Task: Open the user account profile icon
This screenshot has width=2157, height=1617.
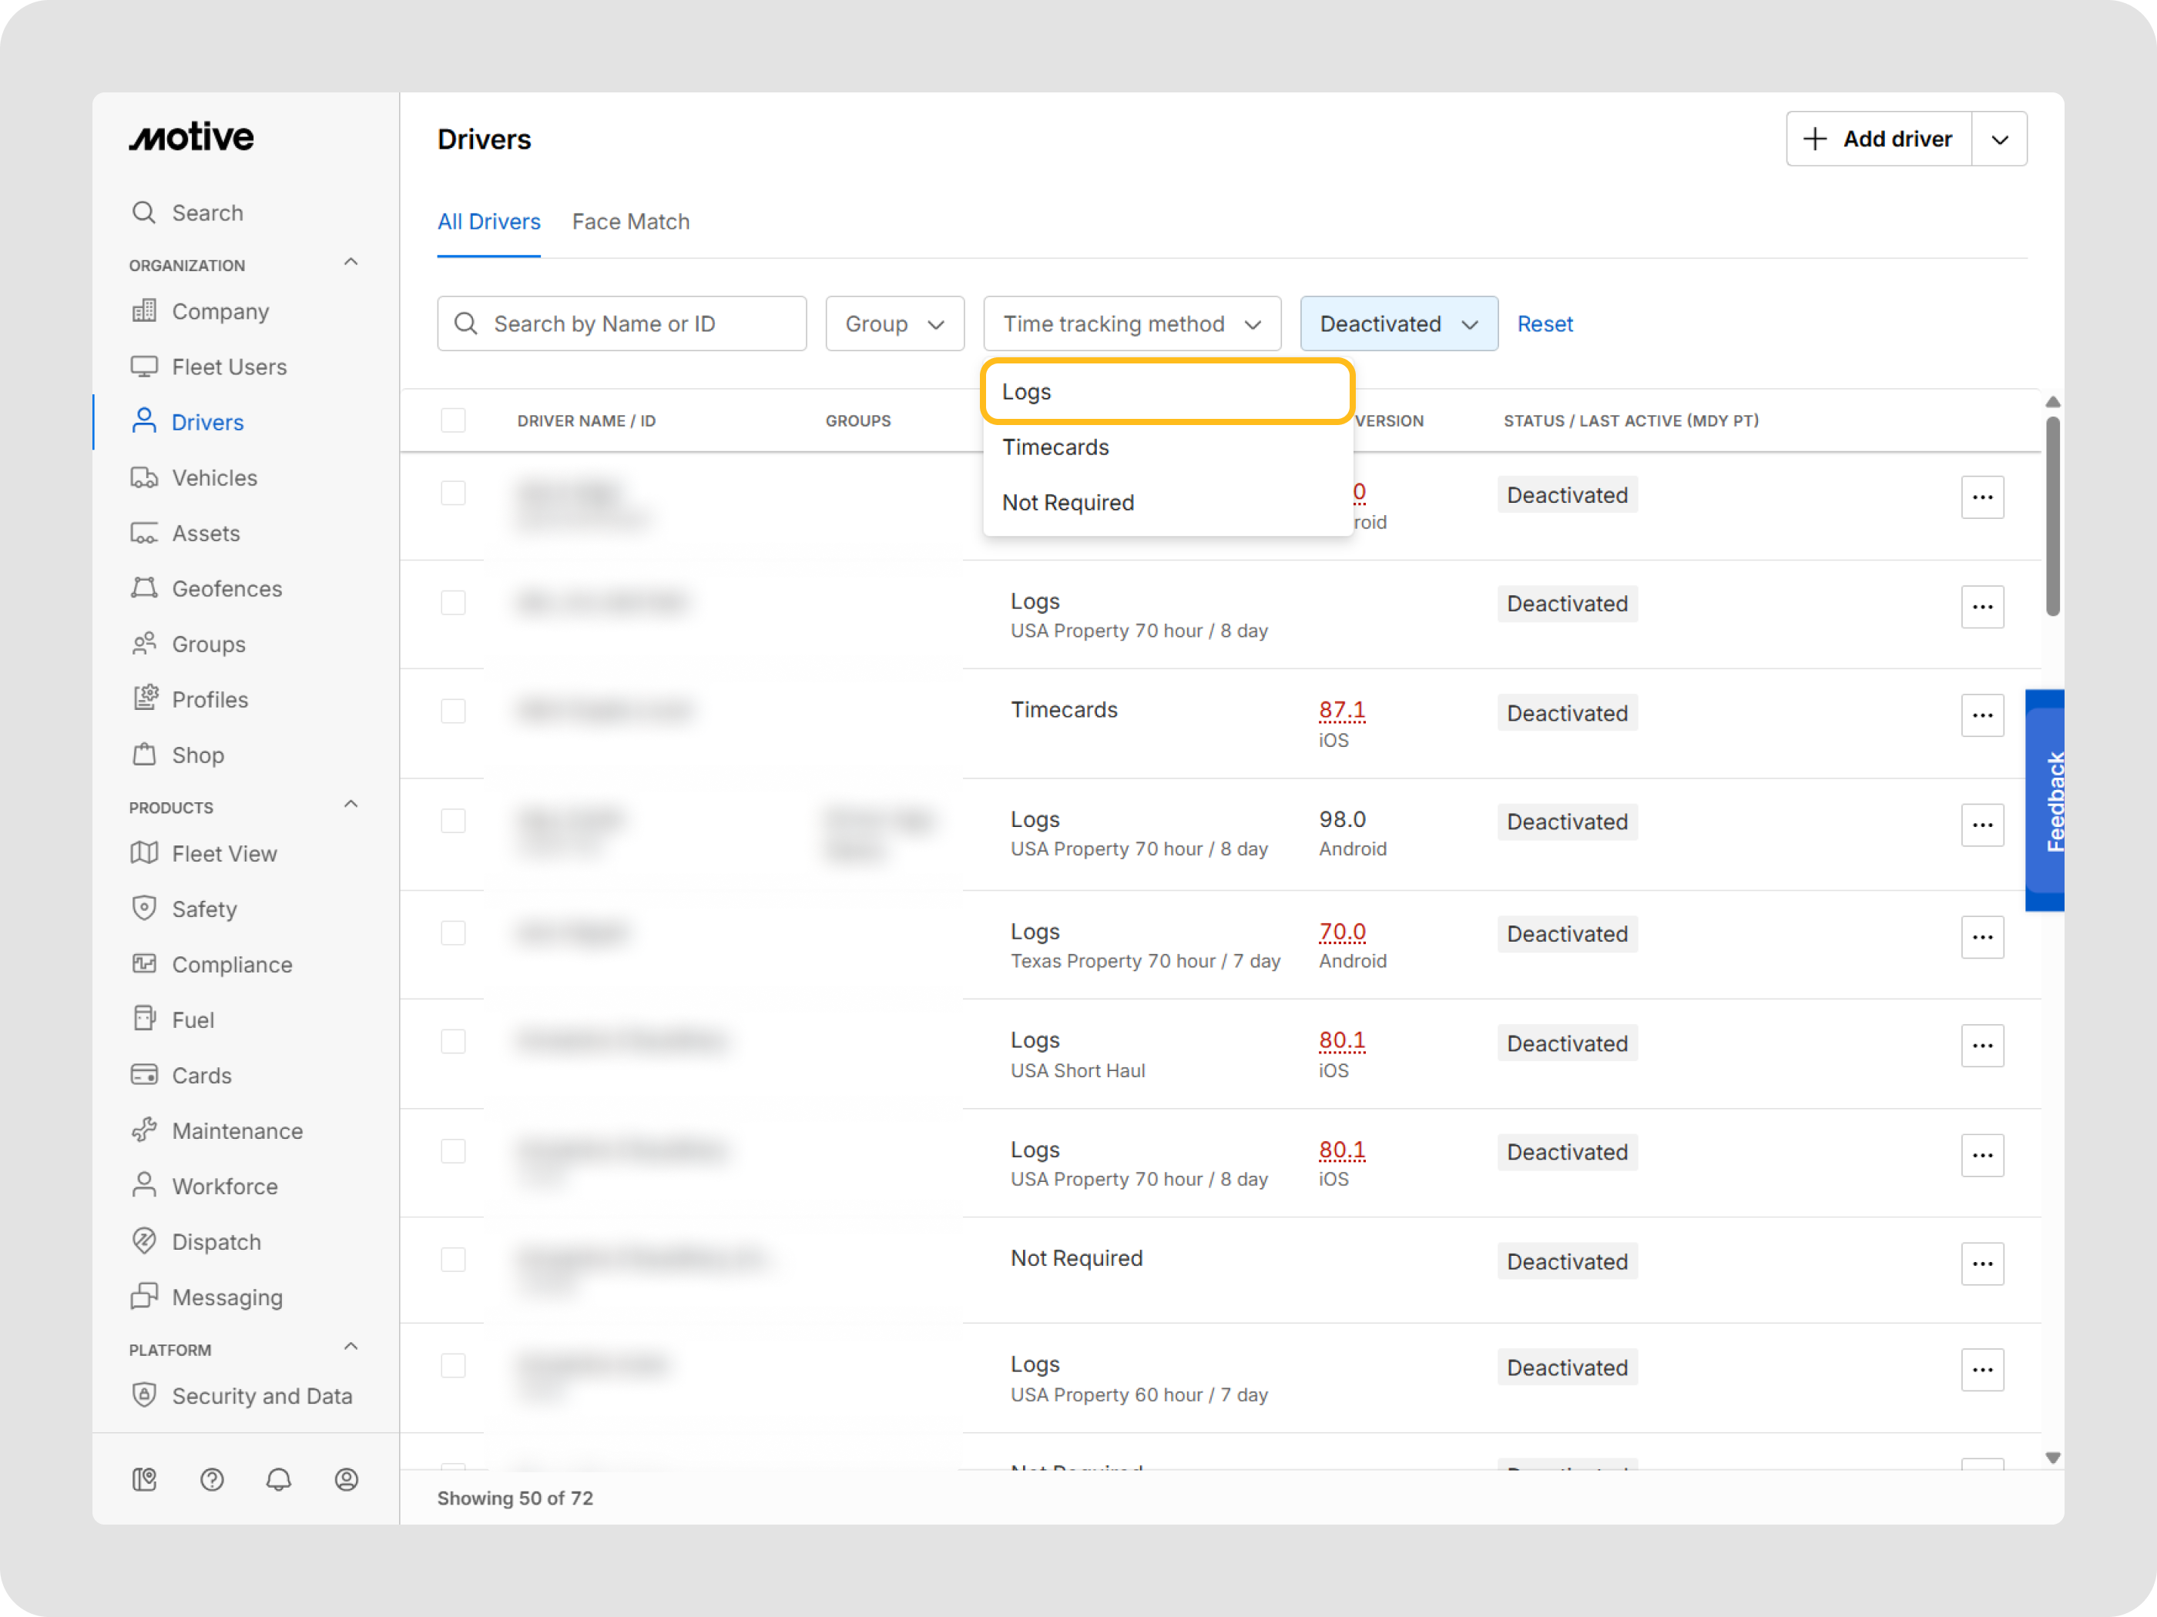Action: pyautogui.click(x=346, y=1480)
